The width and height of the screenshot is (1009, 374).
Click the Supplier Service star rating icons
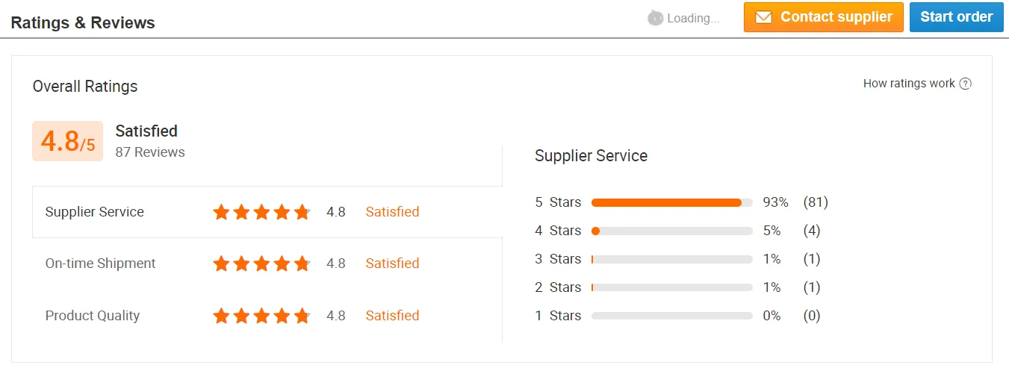click(x=261, y=212)
